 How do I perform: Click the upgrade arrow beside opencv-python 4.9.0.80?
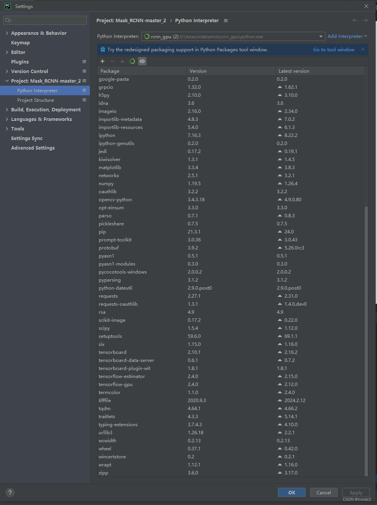pyautogui.click(x=280, y=200)
